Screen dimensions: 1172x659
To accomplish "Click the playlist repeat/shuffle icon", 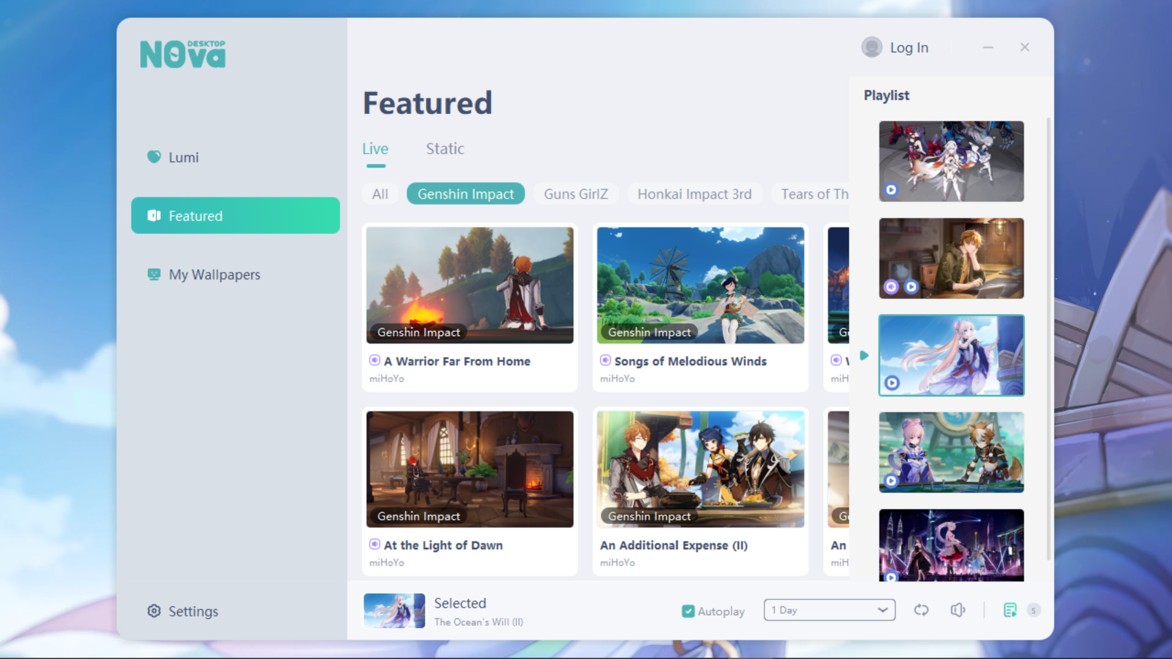I will pyautogui.click(x=921, y=610).
